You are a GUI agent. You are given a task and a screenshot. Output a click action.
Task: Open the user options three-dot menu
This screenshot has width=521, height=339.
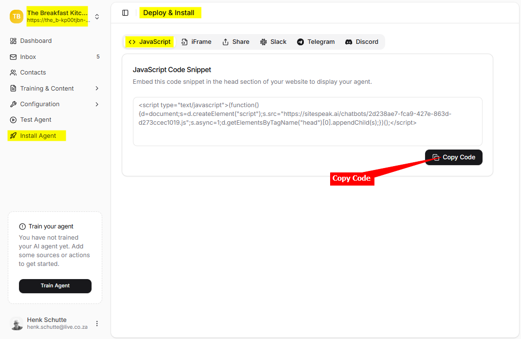click(97, 323)
